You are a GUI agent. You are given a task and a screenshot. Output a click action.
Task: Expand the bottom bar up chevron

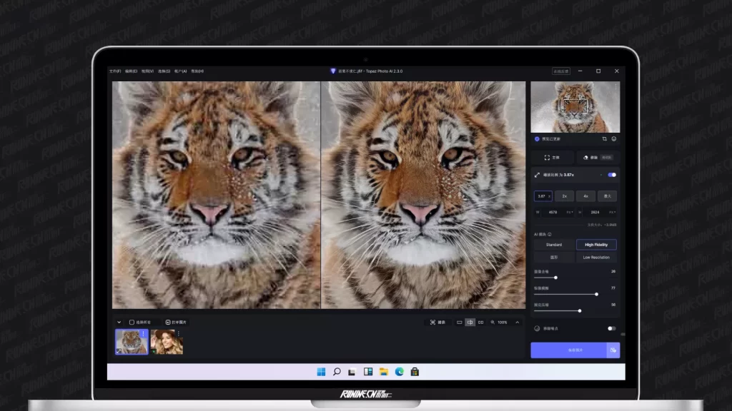click(518, 323)
